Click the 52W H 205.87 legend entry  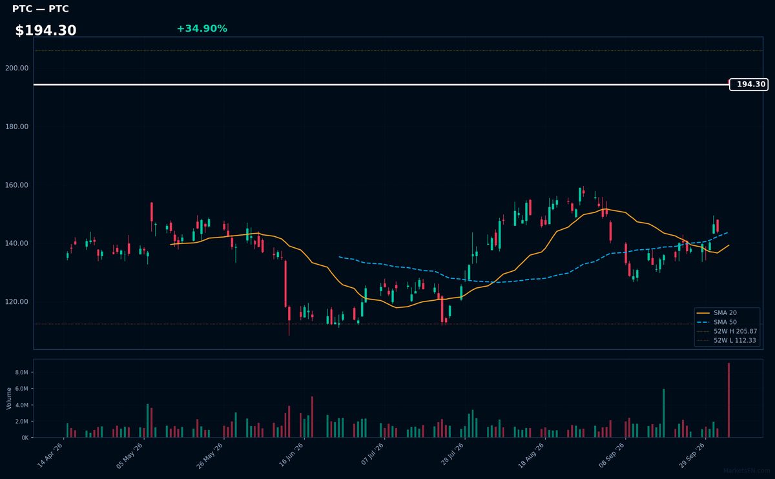727,331
